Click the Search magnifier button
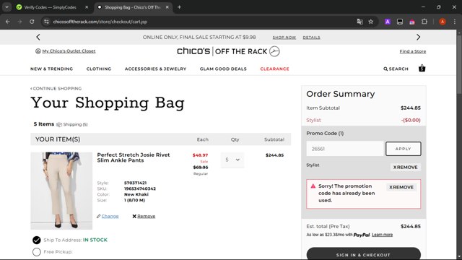 click(x=396, y=69)
